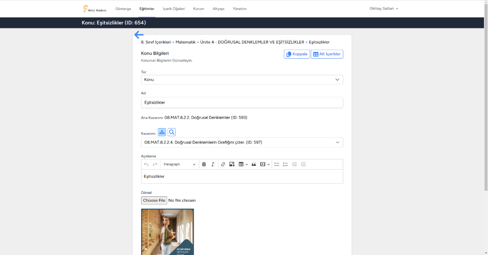The height and width of the screenshot is (255, 488).
Task: Click the upload image icon in editor
Action: pyautogui.click(x=232, y=164)
